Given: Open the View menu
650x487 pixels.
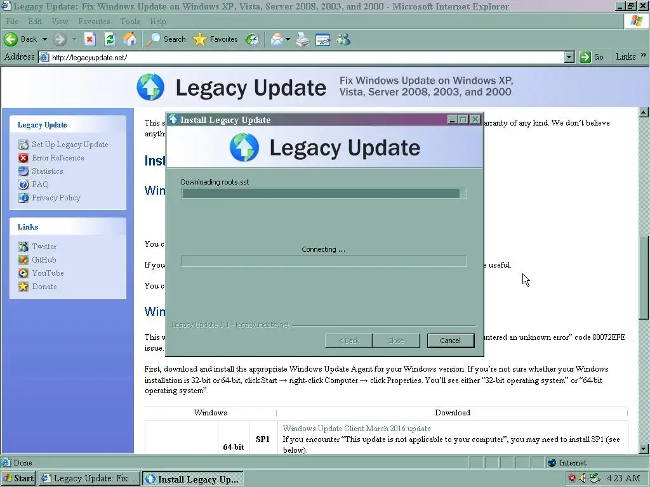Looking at the screenshot, I should click(60, 22).
